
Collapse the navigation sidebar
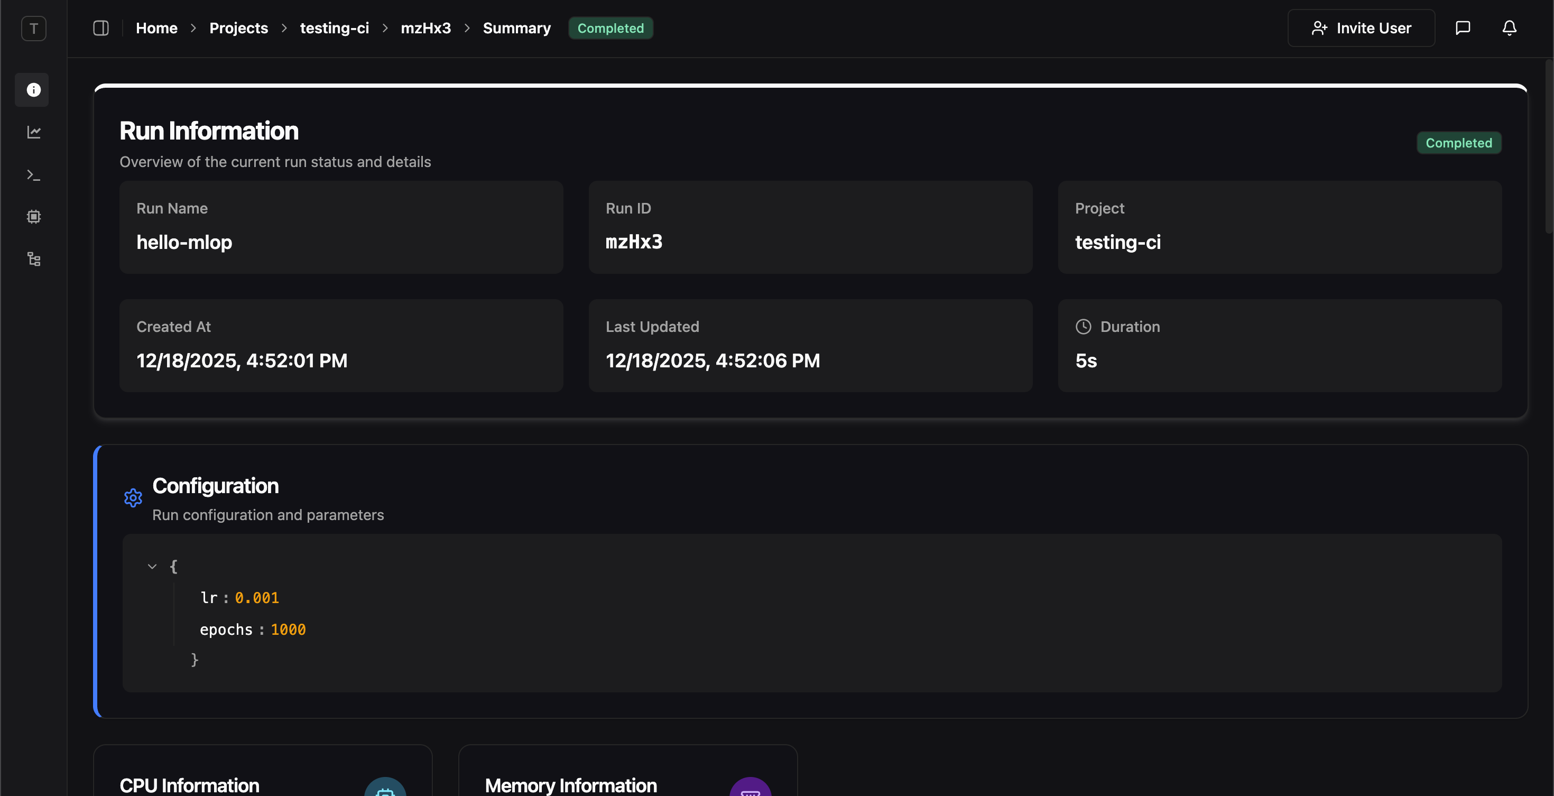[101, 27]
